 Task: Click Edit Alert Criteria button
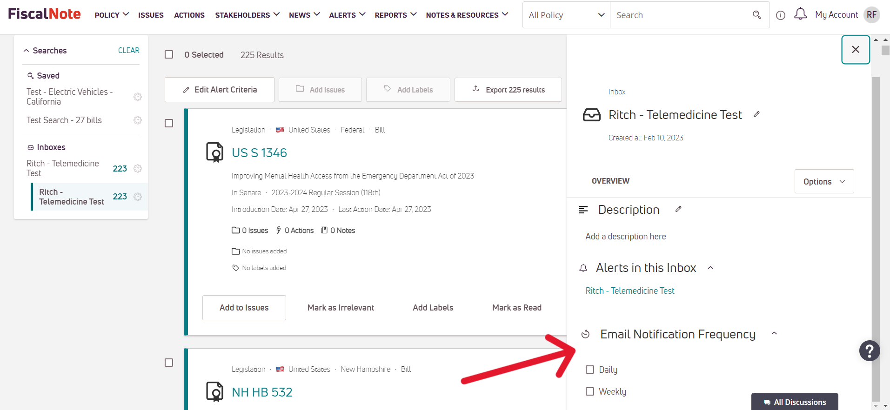[220, 90]
